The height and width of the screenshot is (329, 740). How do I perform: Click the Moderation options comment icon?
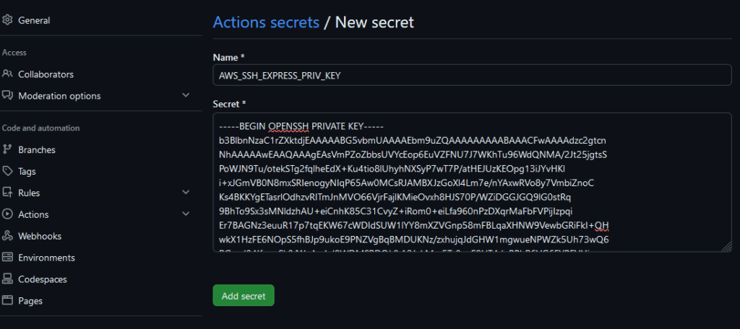tap(7, 96)
